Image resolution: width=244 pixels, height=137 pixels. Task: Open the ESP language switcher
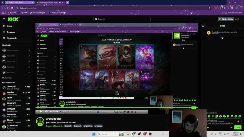pyautogui.click(x=220, y=134)
